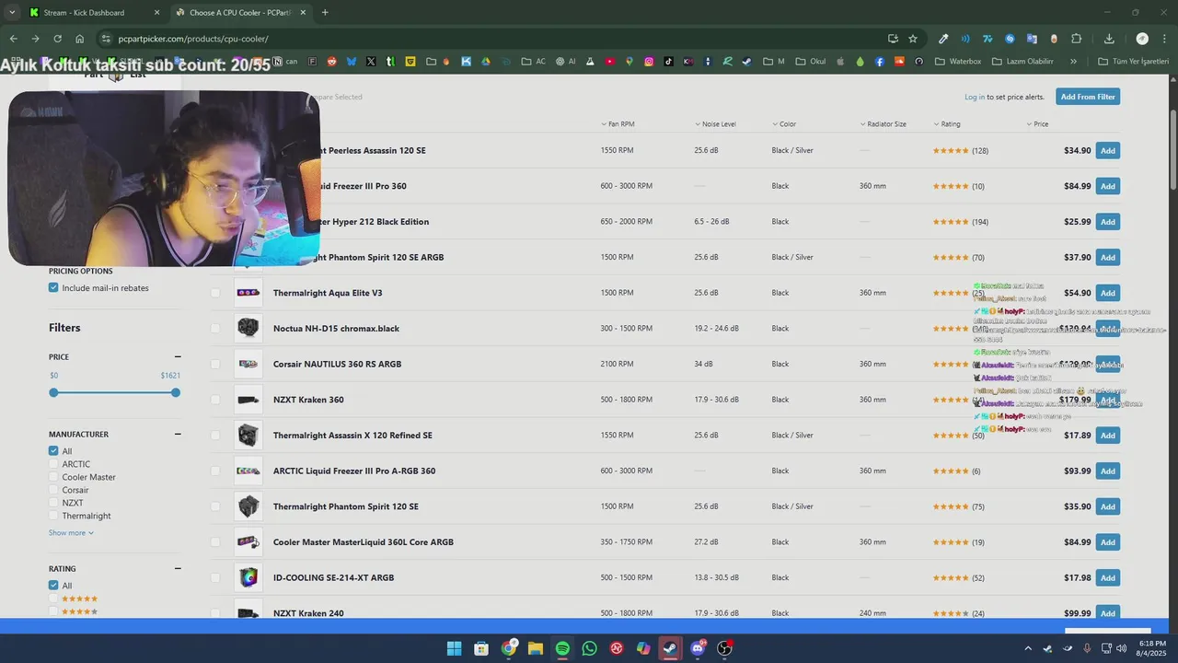Screen dimensions: 1178x663
Task: Open Thermalright Assassin X 120 Refined SE thumbnail
Action: click(x=248, y=436)
